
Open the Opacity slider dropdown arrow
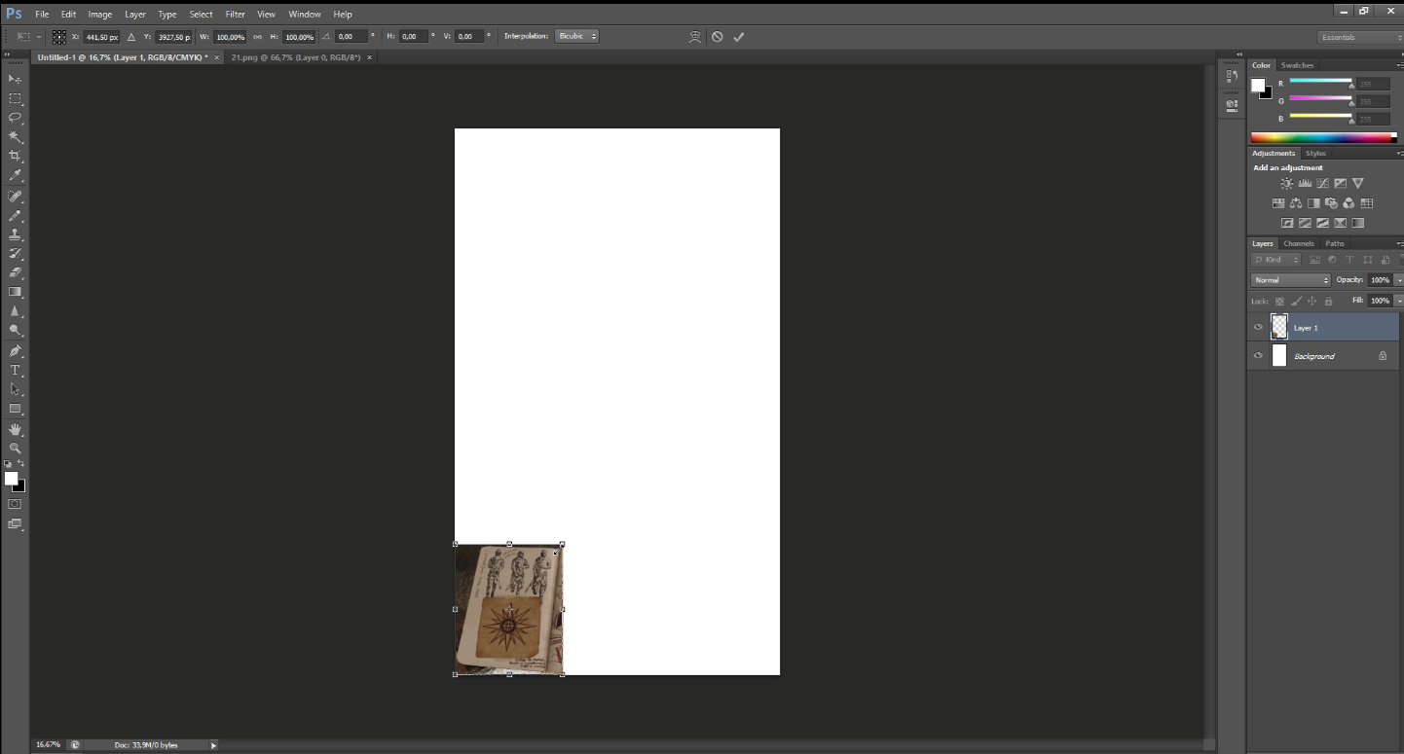pos(1398,280)
